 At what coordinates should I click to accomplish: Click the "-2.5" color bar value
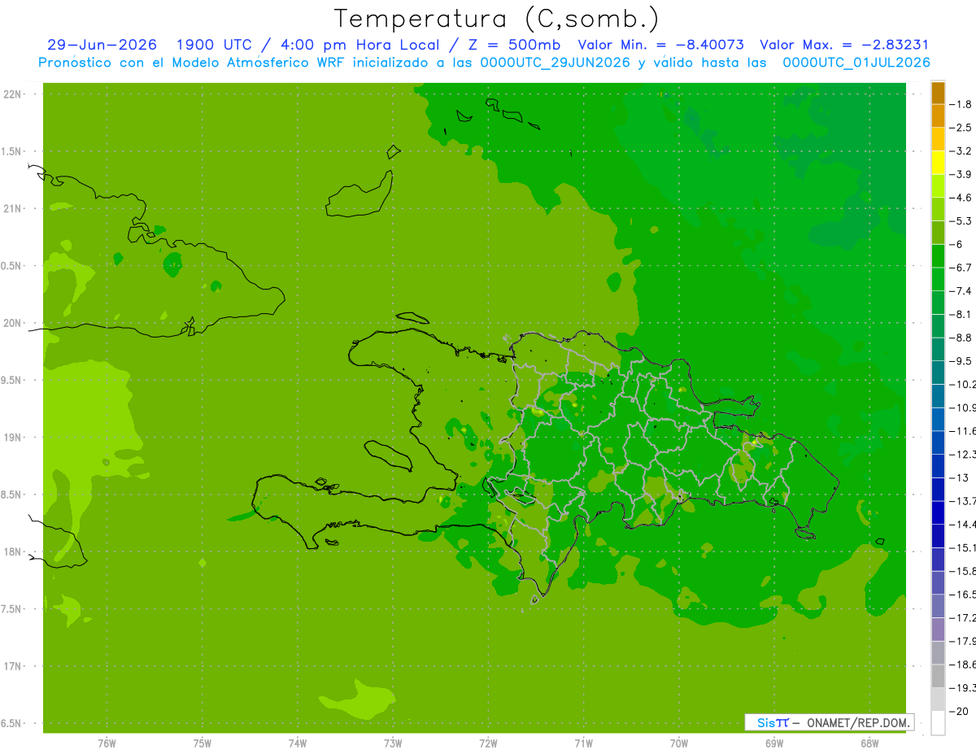(961, 128)
